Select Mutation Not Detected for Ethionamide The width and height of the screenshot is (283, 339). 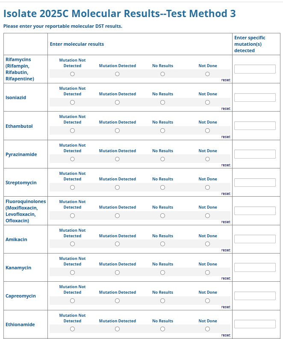(x=72, y=329)
